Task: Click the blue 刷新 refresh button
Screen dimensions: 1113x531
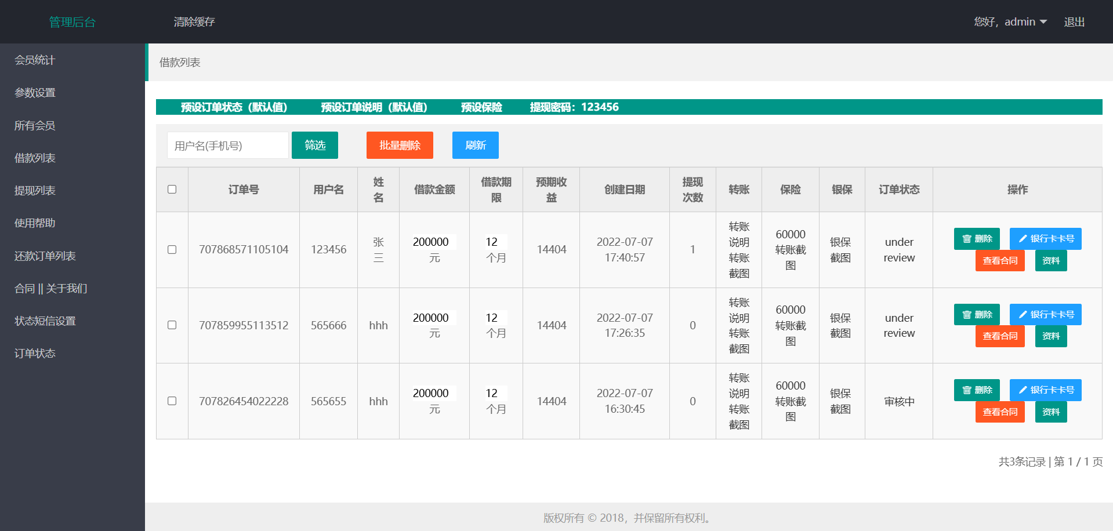Action: 475,146
